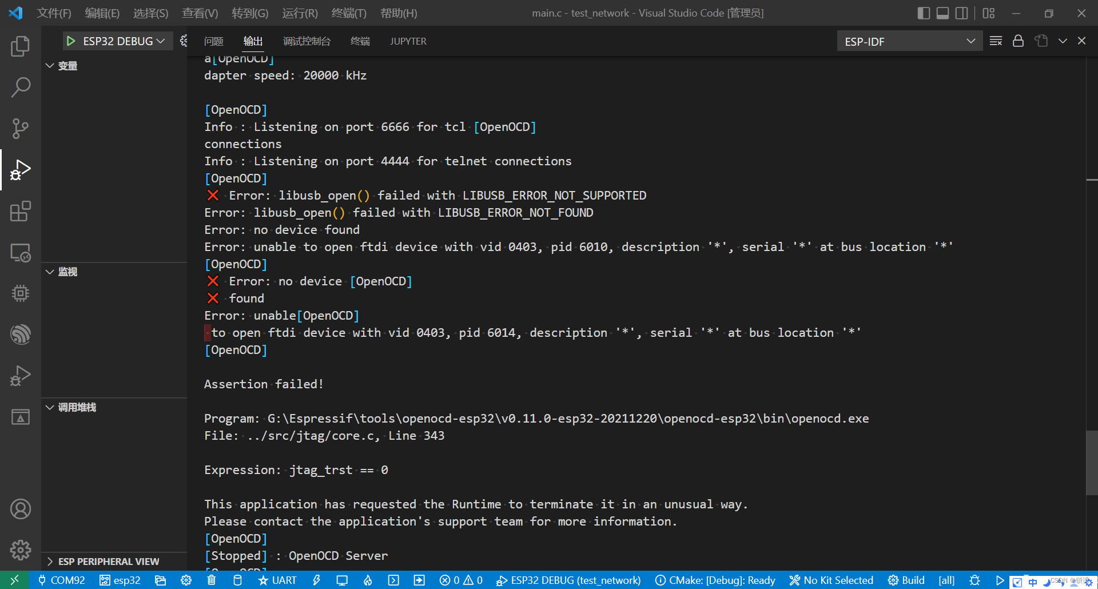Open the 选择(S) menu

pyautogui.click(x=151, y=13)
